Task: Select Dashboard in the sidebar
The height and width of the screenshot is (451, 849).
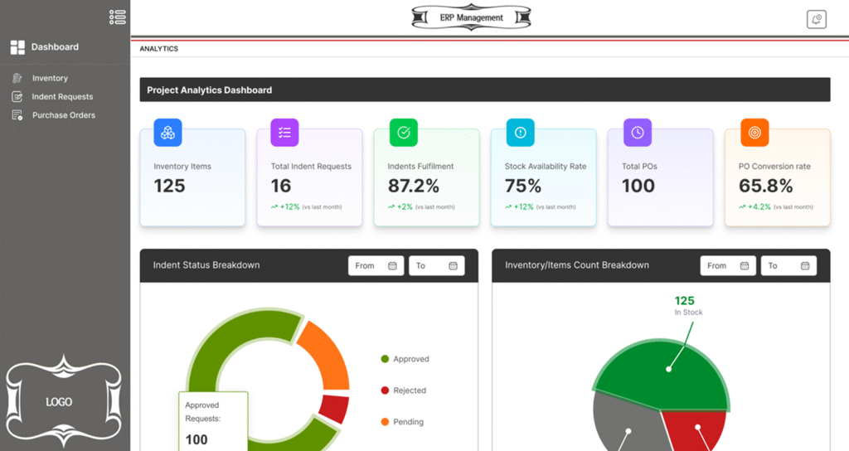Action: pyautogui.click(x=55, y=47)
